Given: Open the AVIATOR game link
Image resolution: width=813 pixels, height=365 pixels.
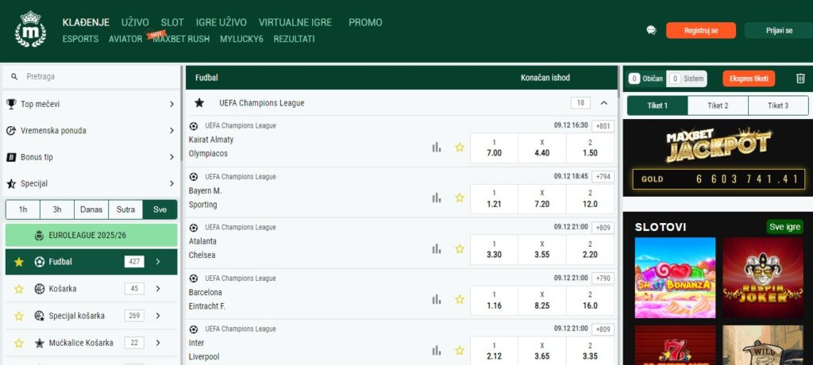Looking at the screenshot, I should pos(125,39).
